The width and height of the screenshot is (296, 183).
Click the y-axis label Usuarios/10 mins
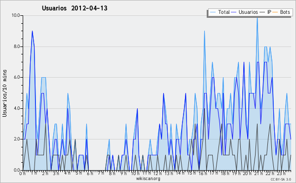4,93
